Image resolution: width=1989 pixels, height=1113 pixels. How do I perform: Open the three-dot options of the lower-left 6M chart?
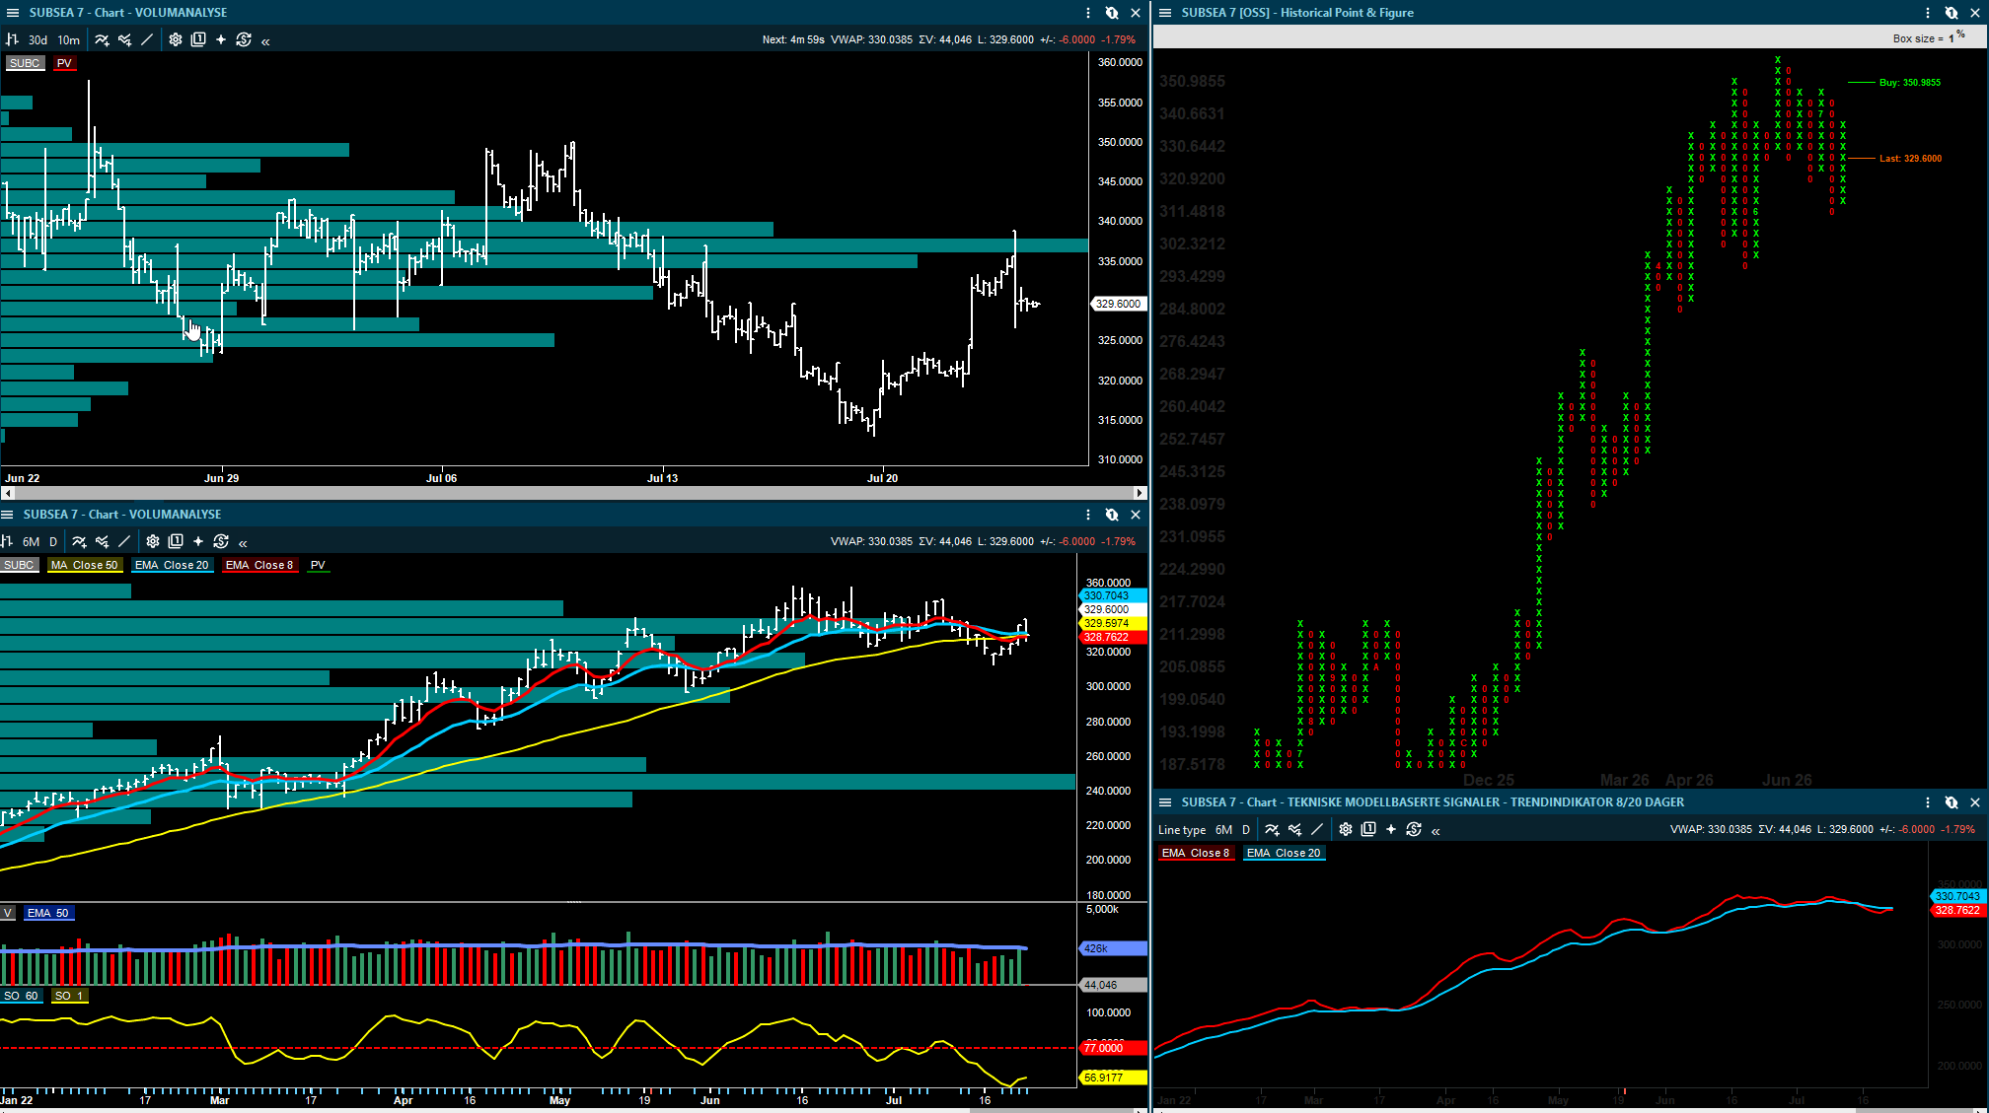click(1088, 515)
